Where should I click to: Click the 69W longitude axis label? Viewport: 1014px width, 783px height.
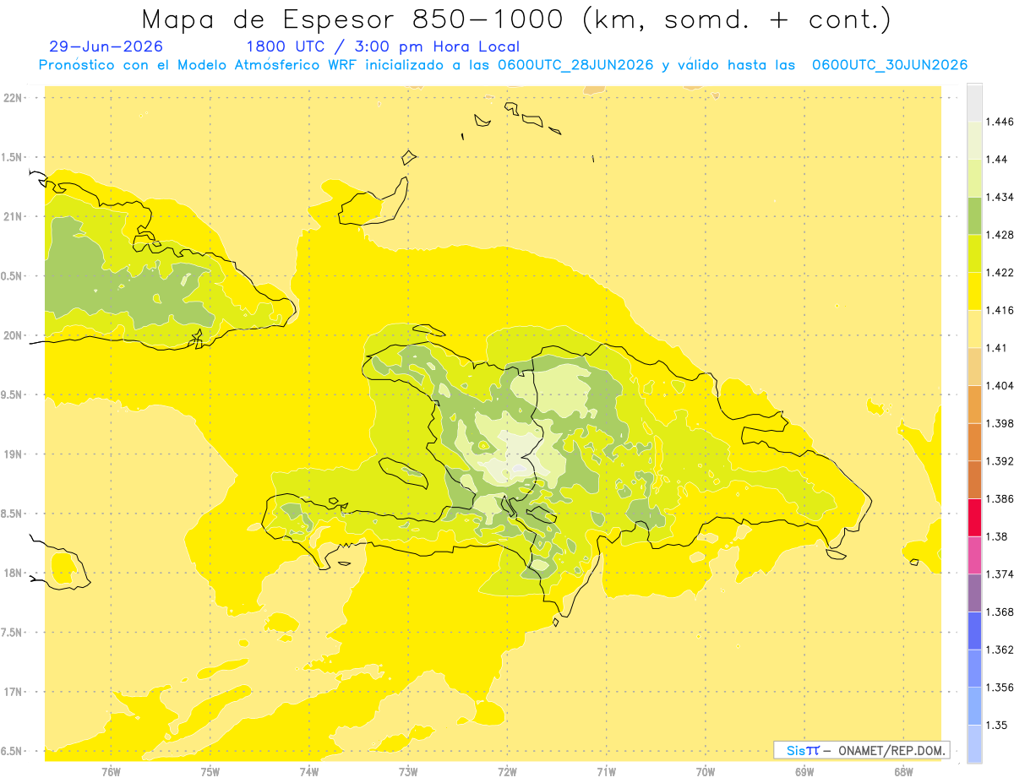pos(804,771)
